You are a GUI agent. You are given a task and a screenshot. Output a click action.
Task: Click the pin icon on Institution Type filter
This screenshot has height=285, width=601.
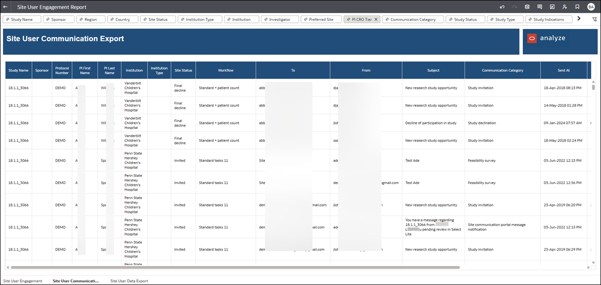click(182, 19)
